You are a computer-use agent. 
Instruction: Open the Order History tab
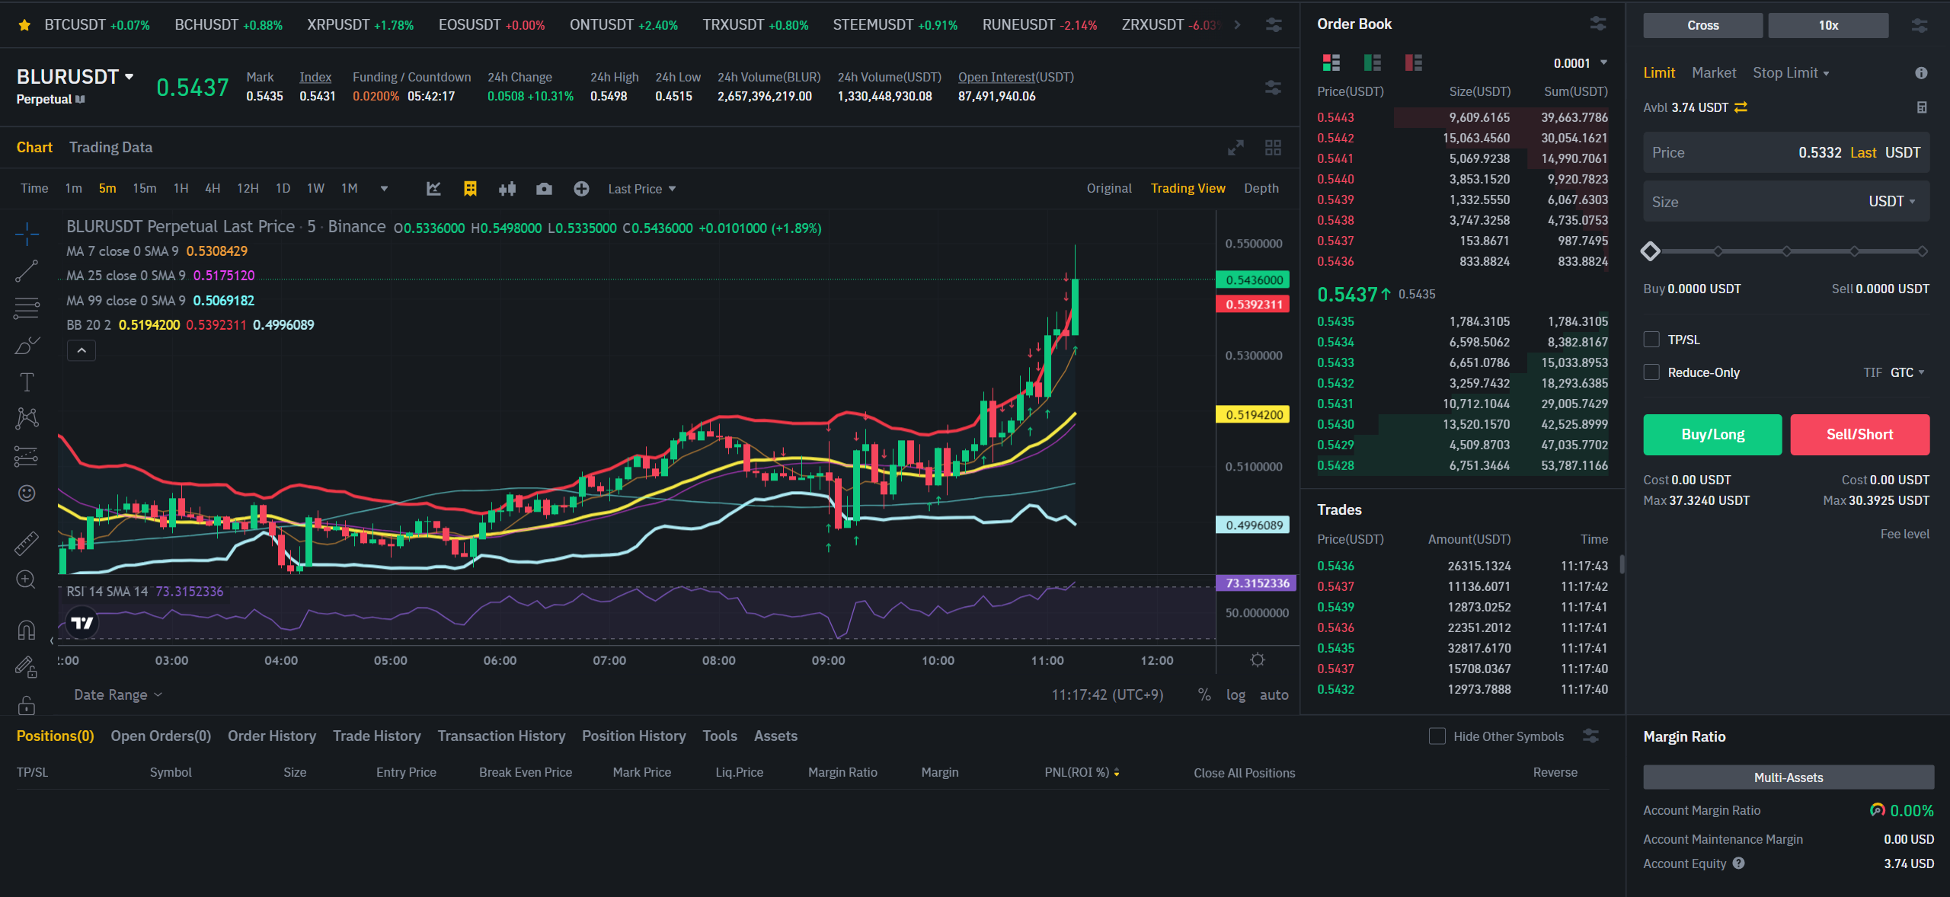coord(272,736)
